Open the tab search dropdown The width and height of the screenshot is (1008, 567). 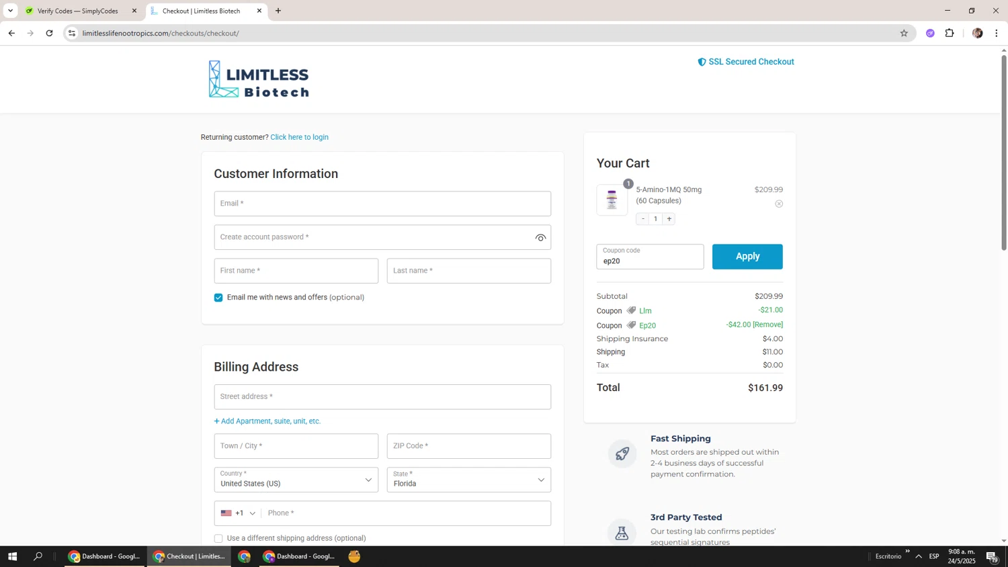[x=10, y=11]
